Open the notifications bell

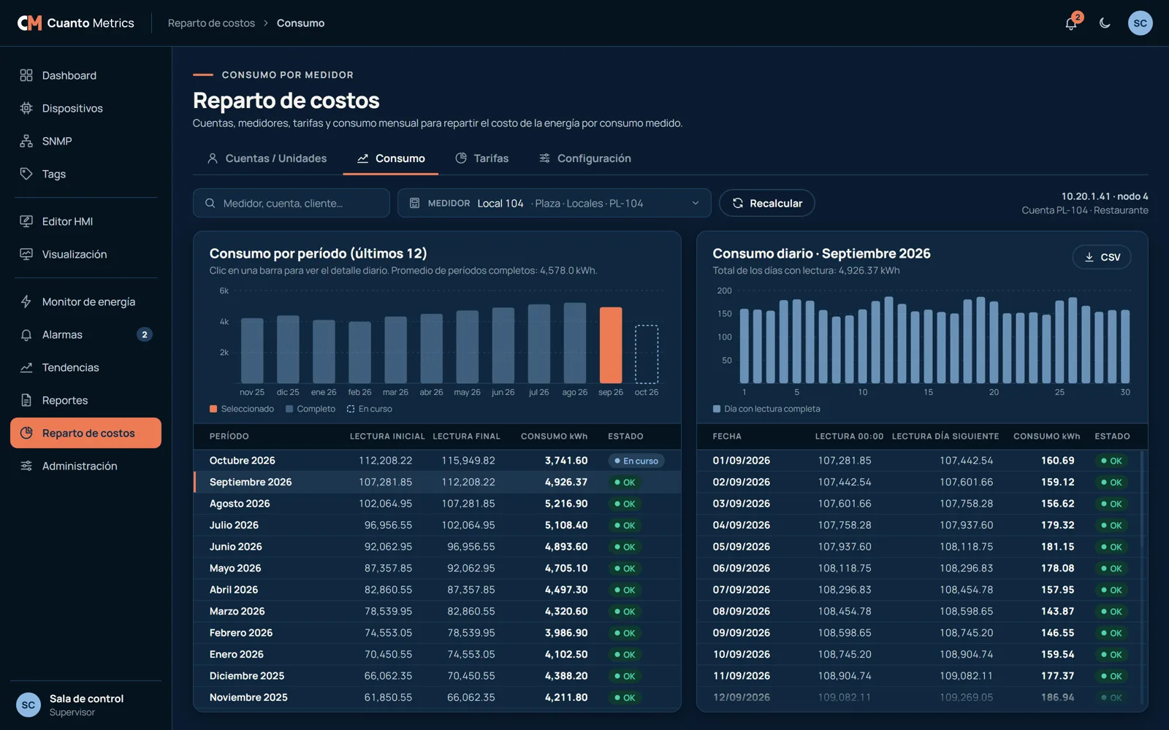click(x=1070, y=23)
